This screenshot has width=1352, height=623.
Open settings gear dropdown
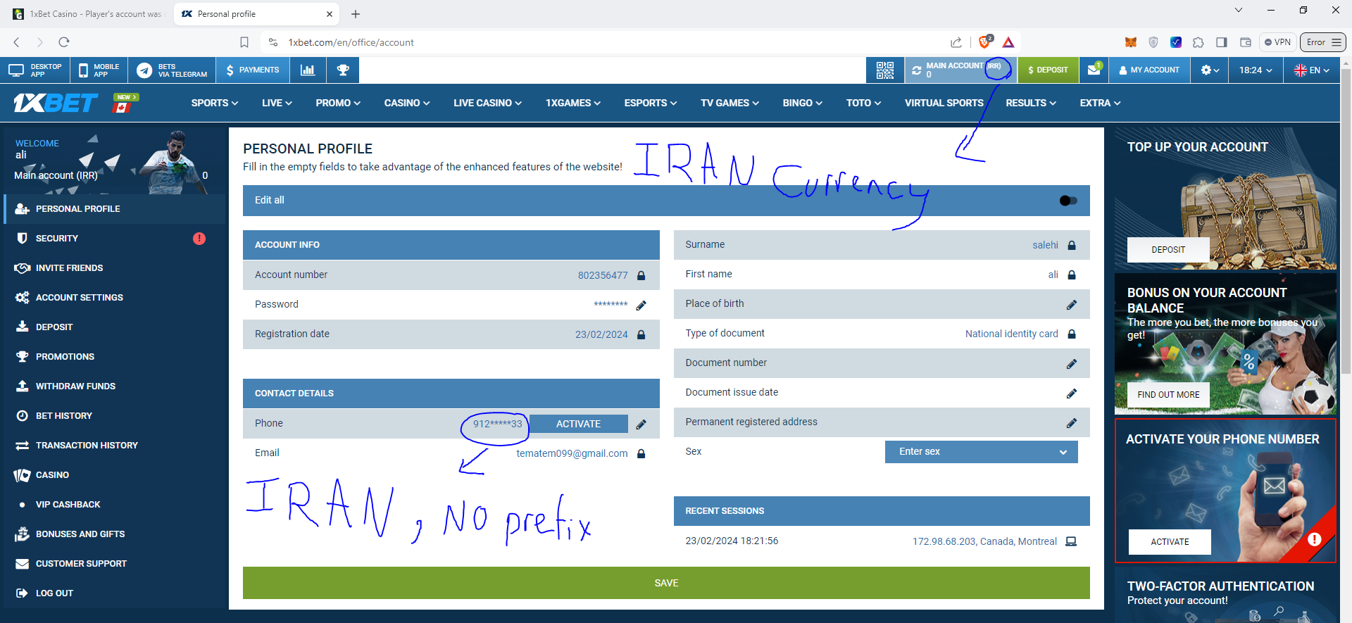[1210, 70]
